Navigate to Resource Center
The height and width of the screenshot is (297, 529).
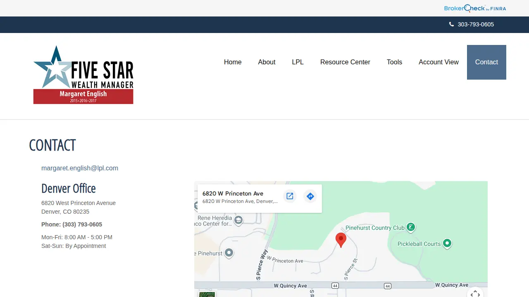[x=345, y=62]
